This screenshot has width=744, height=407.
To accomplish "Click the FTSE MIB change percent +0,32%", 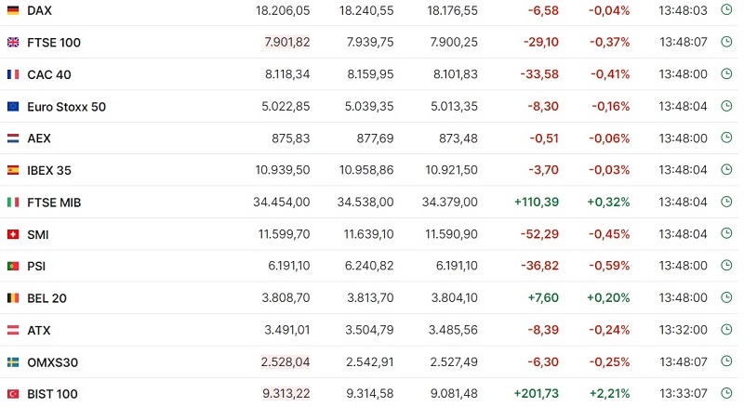I will [608, 202].
